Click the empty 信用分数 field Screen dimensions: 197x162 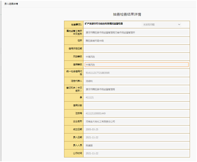137,105
